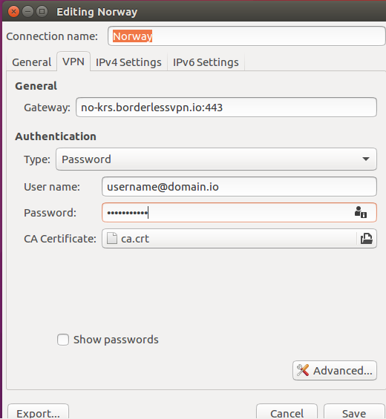Open the CA certificate file browser icon
The height and width of the screenshot is (419, 386).
(x=367, y=239)
